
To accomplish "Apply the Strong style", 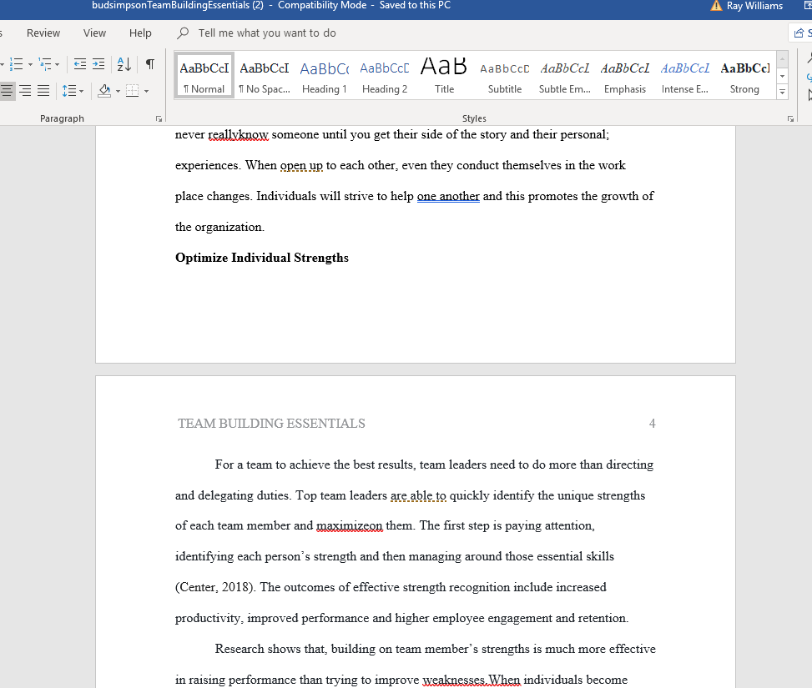I will click(x=744, y=75).
